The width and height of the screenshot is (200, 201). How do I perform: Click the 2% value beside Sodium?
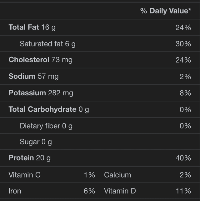pyautogui.click(x=185, y=77)
